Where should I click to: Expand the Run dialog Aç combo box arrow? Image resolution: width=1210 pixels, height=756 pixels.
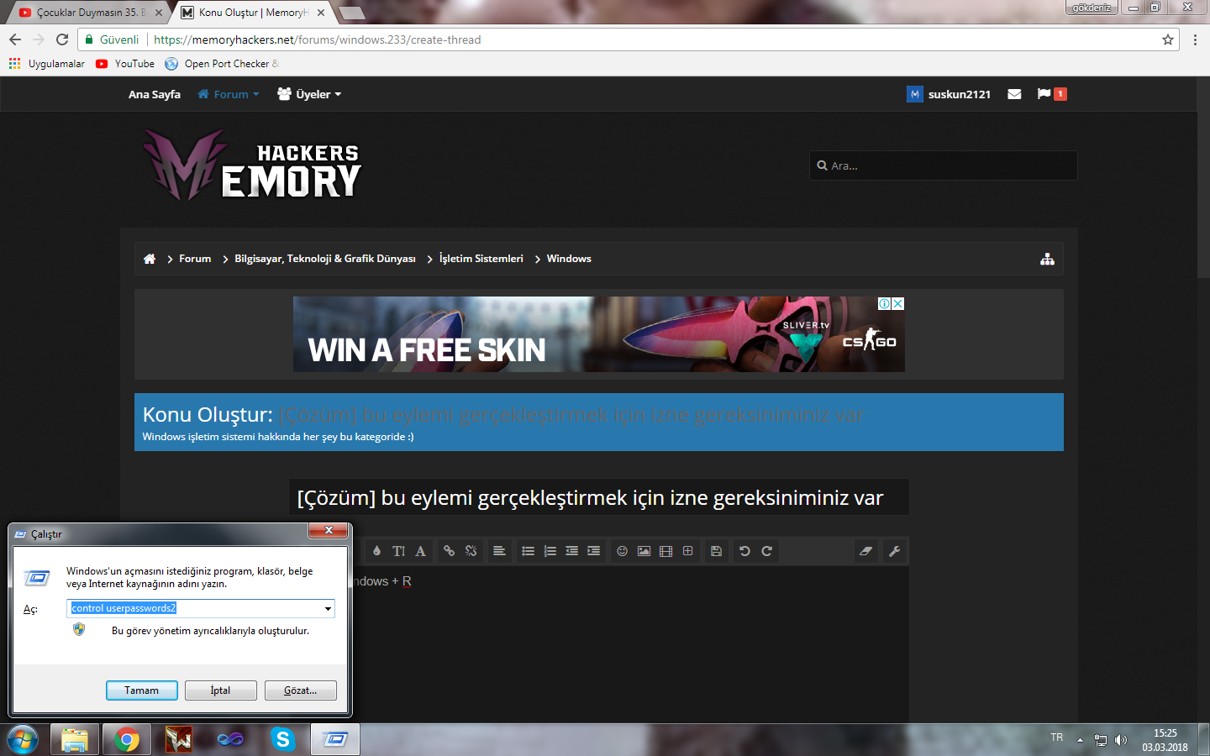pos(328,608)
